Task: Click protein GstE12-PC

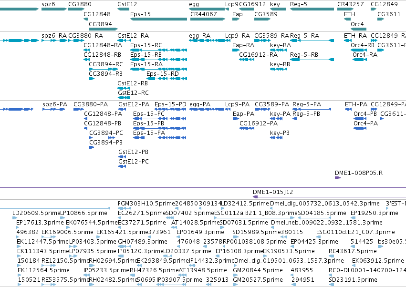Action: pos(122,166)
